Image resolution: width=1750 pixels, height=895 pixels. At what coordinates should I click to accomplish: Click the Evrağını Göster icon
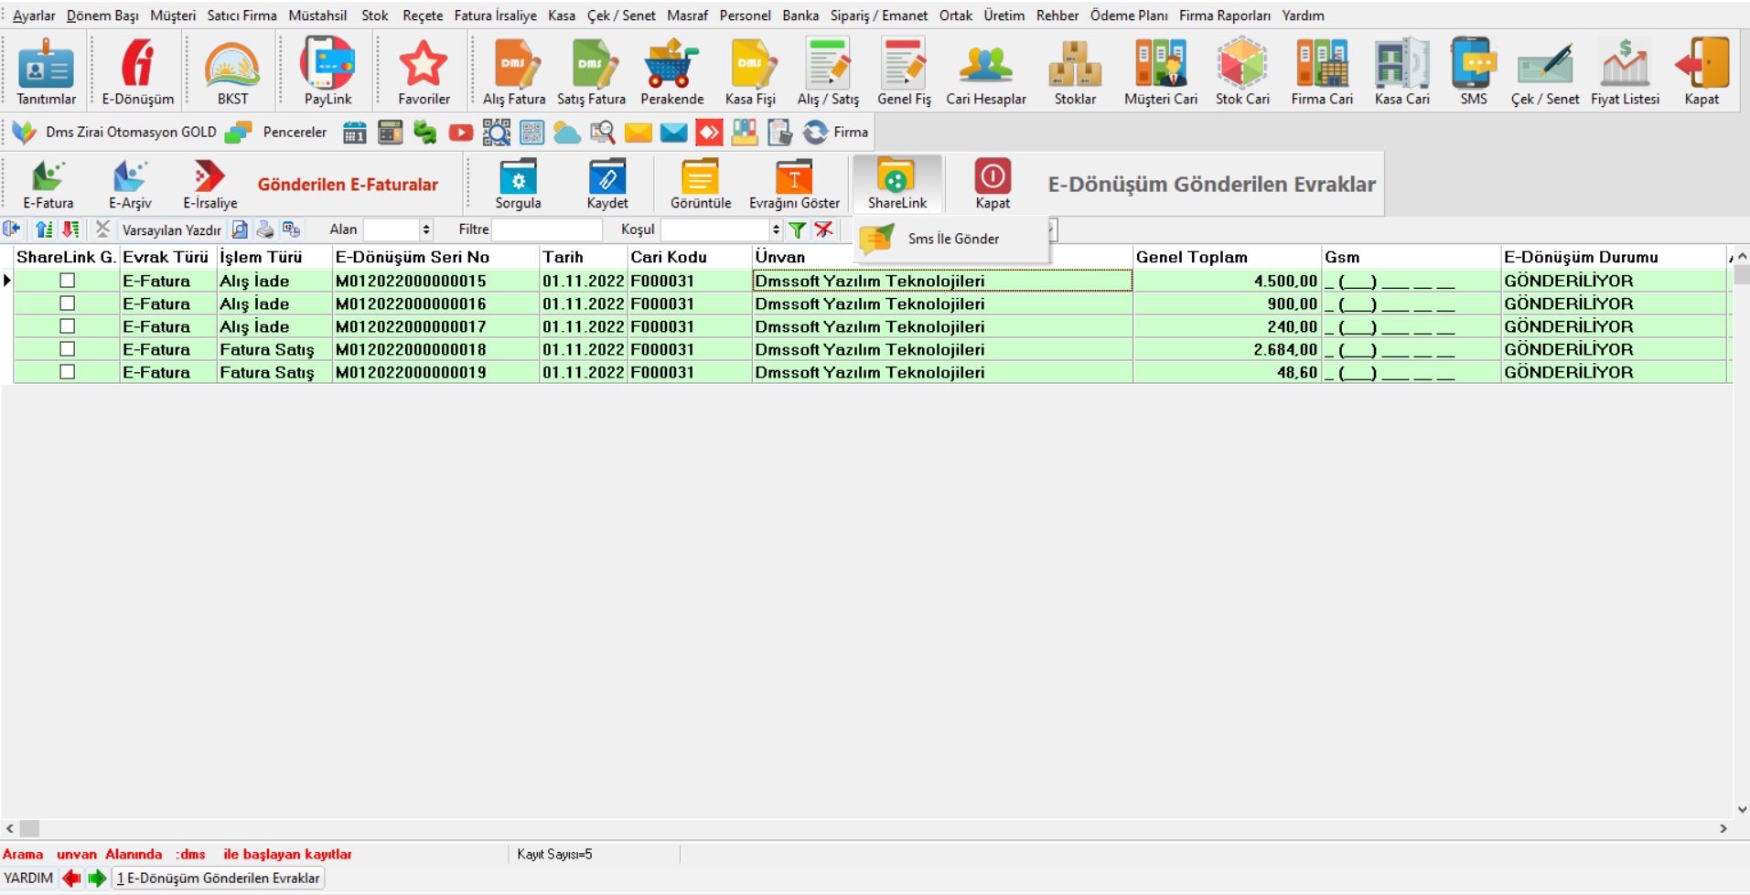pos(793,183)
